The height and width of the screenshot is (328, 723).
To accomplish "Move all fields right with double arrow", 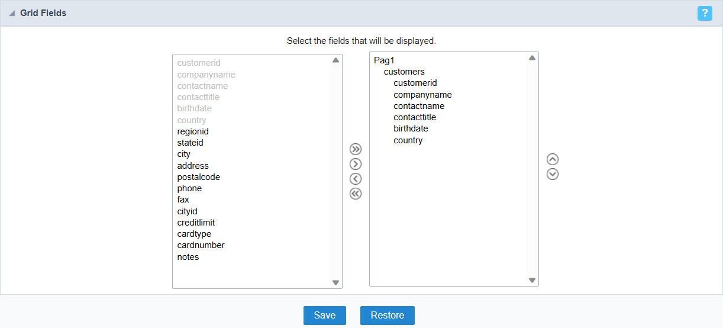I will pyautogui.click(x=356, y=149).
